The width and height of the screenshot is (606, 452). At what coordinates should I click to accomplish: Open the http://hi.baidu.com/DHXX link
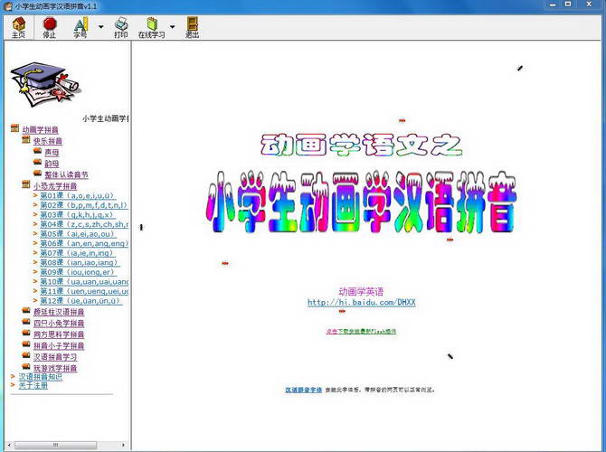pos(361,302)
